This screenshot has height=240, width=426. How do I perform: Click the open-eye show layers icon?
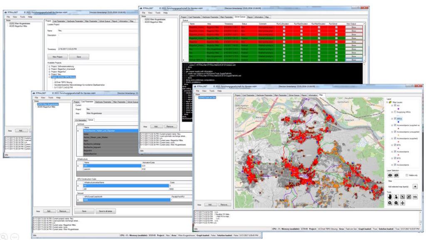pyautogui.click(x=391, y=175)
